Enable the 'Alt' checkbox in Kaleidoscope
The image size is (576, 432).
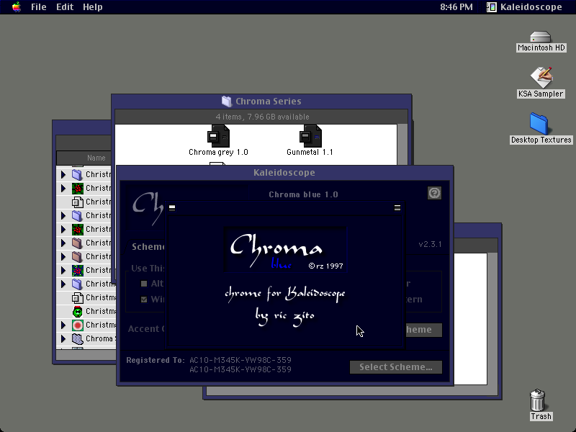point(144,284)
